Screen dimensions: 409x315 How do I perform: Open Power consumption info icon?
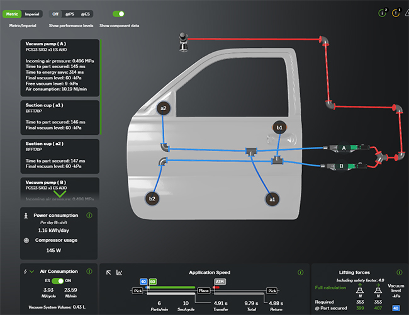point(89,215)
